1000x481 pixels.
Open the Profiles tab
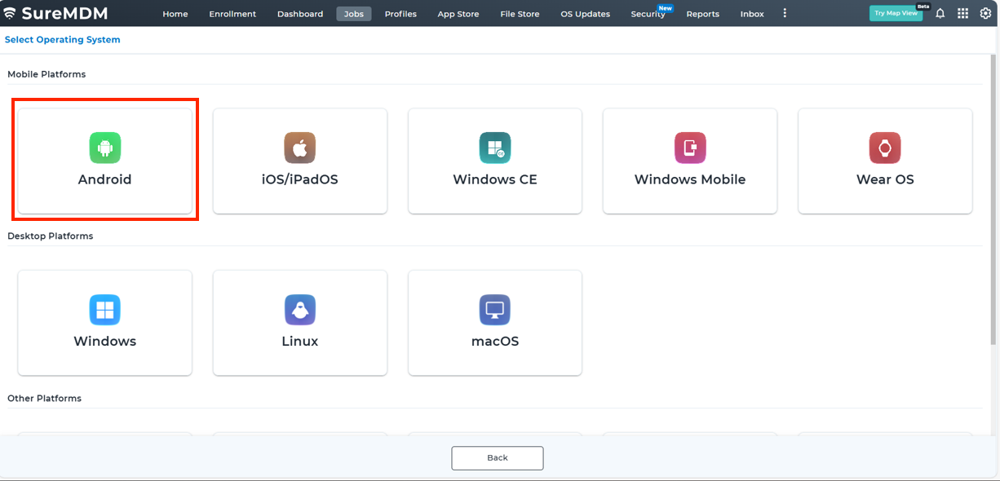coord(400,14)
